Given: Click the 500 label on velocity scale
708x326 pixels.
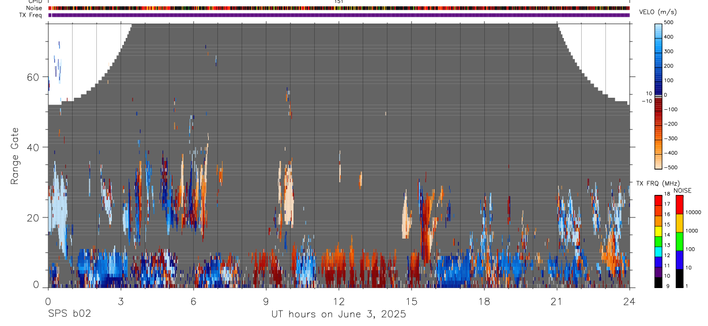Looking at the screenshot, I should point(669,22).
